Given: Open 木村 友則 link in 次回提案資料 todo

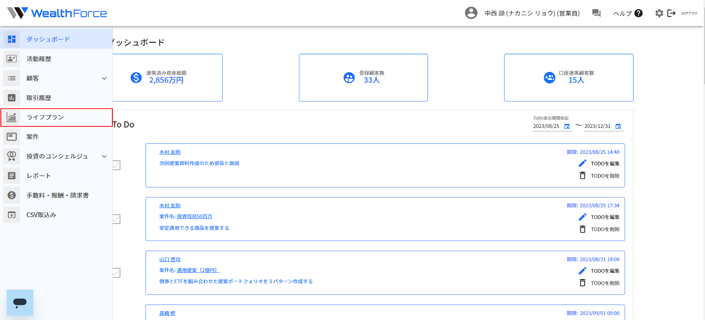Looking at the screenshot, I should click(170, 152).
